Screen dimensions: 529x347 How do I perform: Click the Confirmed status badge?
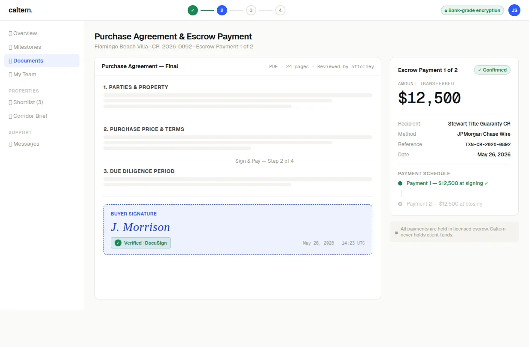[492, 70]
